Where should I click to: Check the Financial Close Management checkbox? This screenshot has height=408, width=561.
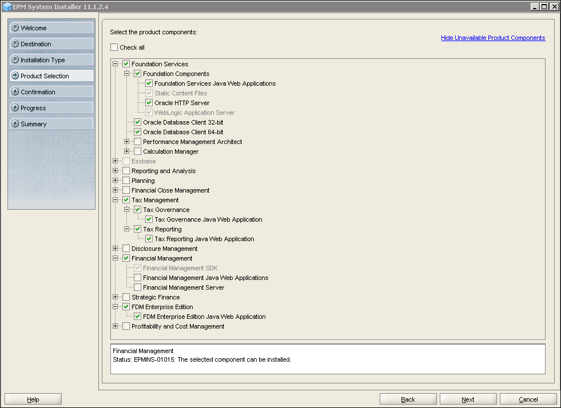tap(126, 190)
